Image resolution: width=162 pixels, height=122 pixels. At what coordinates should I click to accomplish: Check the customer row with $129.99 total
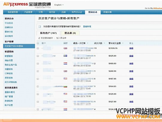pos(38,94)
